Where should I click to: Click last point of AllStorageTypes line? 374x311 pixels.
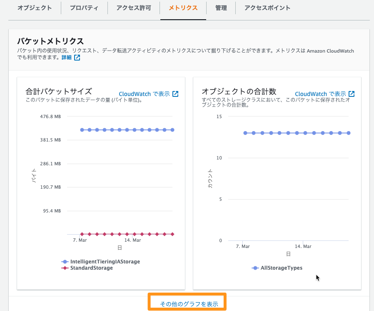[x=349, y=133]
